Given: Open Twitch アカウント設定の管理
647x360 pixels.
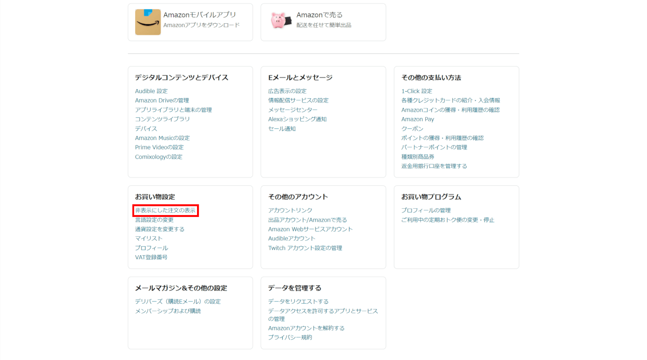Looking at the screenshot, I should click(305, 248).
